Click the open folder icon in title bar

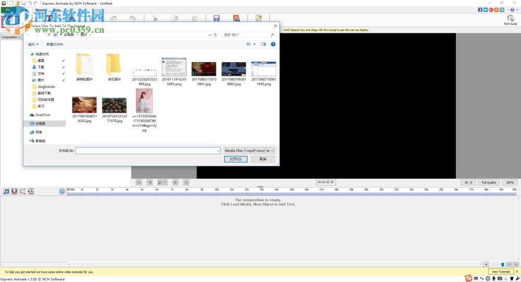pos(18,3)
